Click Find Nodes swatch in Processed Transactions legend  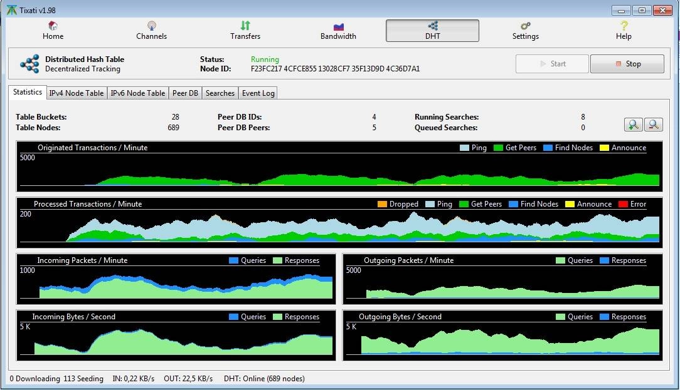pyautogui.click(x=514, y=204)
